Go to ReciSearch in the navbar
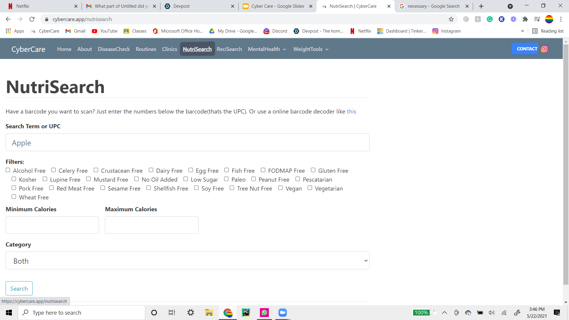Image resolution: width=569 pixels, height=320 pixels. coord(229,49)
